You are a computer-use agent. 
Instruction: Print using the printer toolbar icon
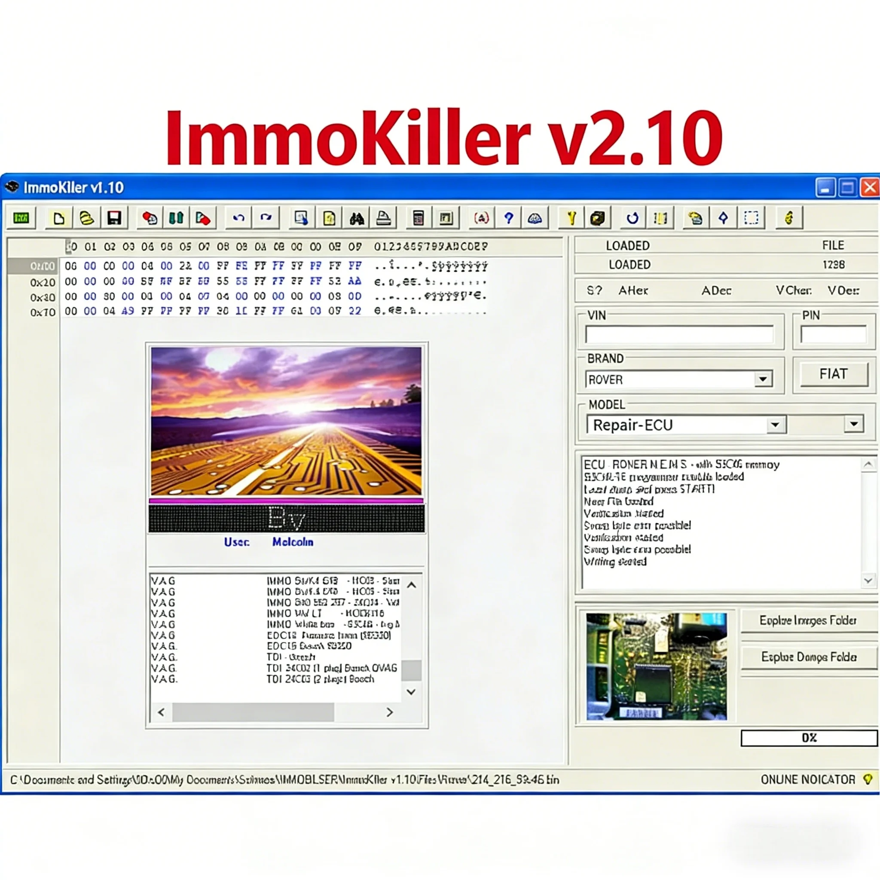385,218
